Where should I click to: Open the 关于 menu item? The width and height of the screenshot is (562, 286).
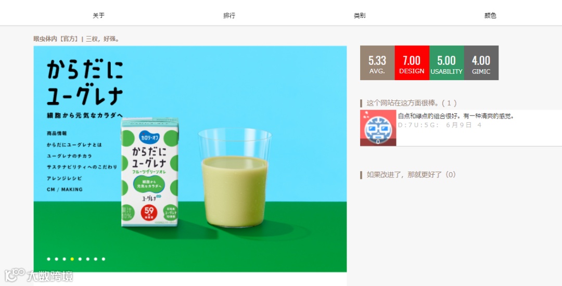(98, 16)
